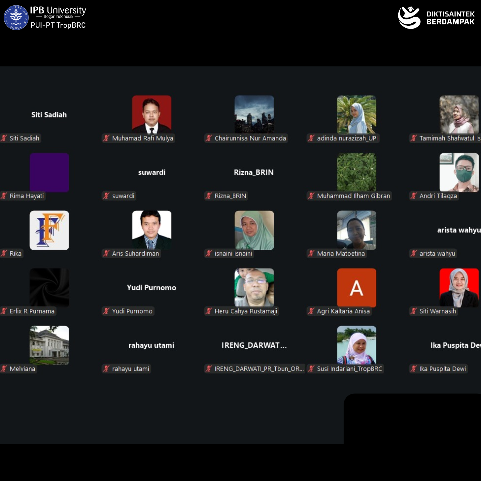Click the suwardi name label at tile bottom

click(x=123, y=196)
